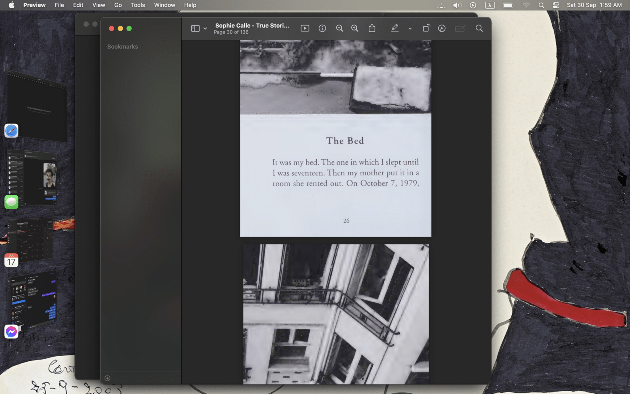Open the View menu

pyautogui.click(x=98, y=5)
